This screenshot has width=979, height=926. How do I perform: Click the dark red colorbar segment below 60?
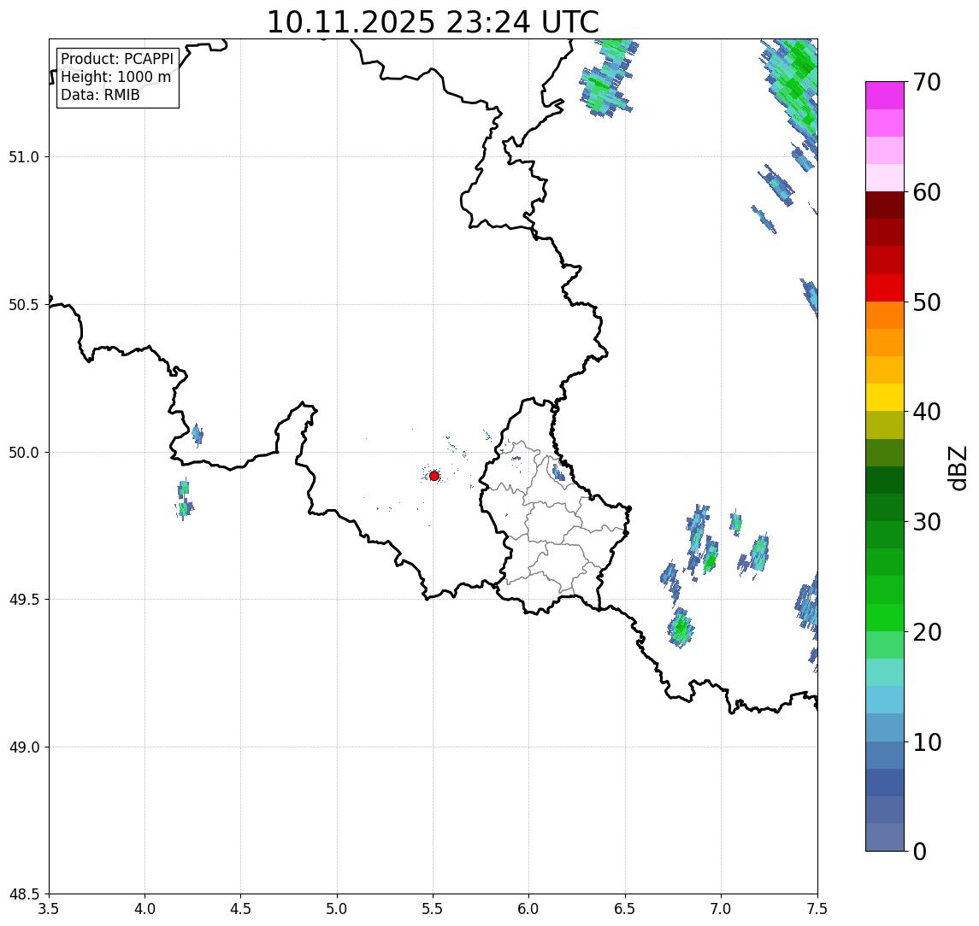tap(885, 205)
